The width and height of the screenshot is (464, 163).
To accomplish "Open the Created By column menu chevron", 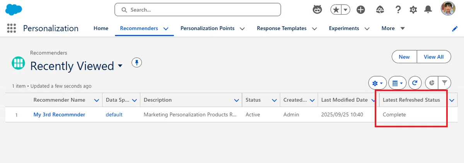I will [312, 100].
